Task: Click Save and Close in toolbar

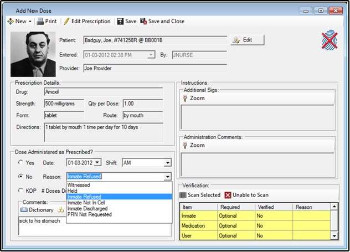Action: (x=144, y=22)
